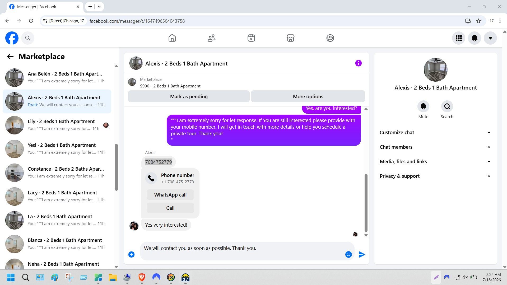This screenshot has height=285, width=507.
Task: Click the purple conversation info icon
Action: tap(359, 63)
